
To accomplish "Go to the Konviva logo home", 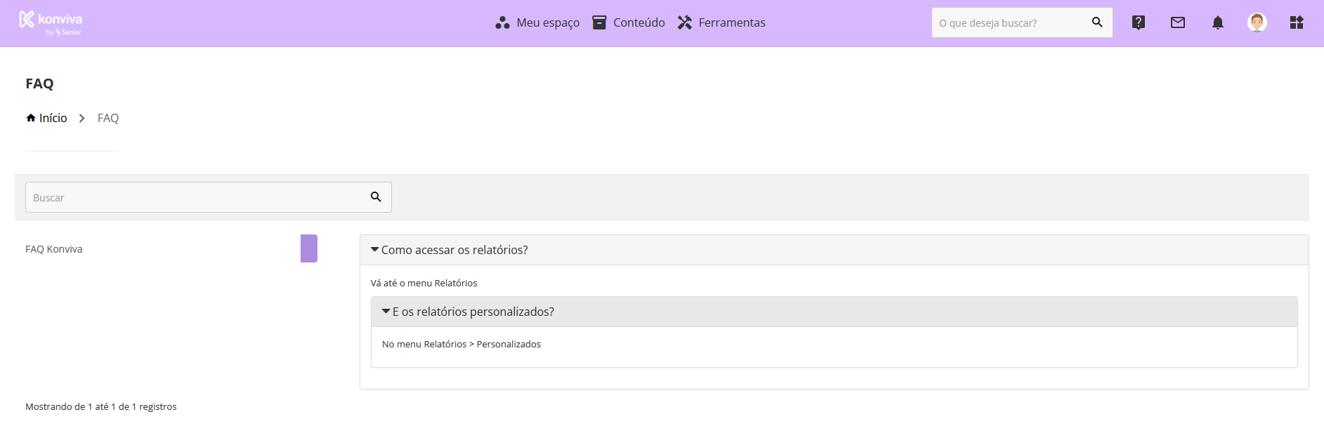I will [51, 22].
